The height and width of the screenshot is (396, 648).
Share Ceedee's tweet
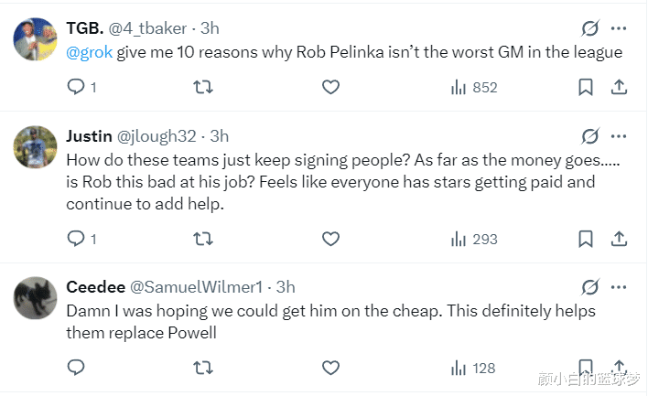click(619, 369)
